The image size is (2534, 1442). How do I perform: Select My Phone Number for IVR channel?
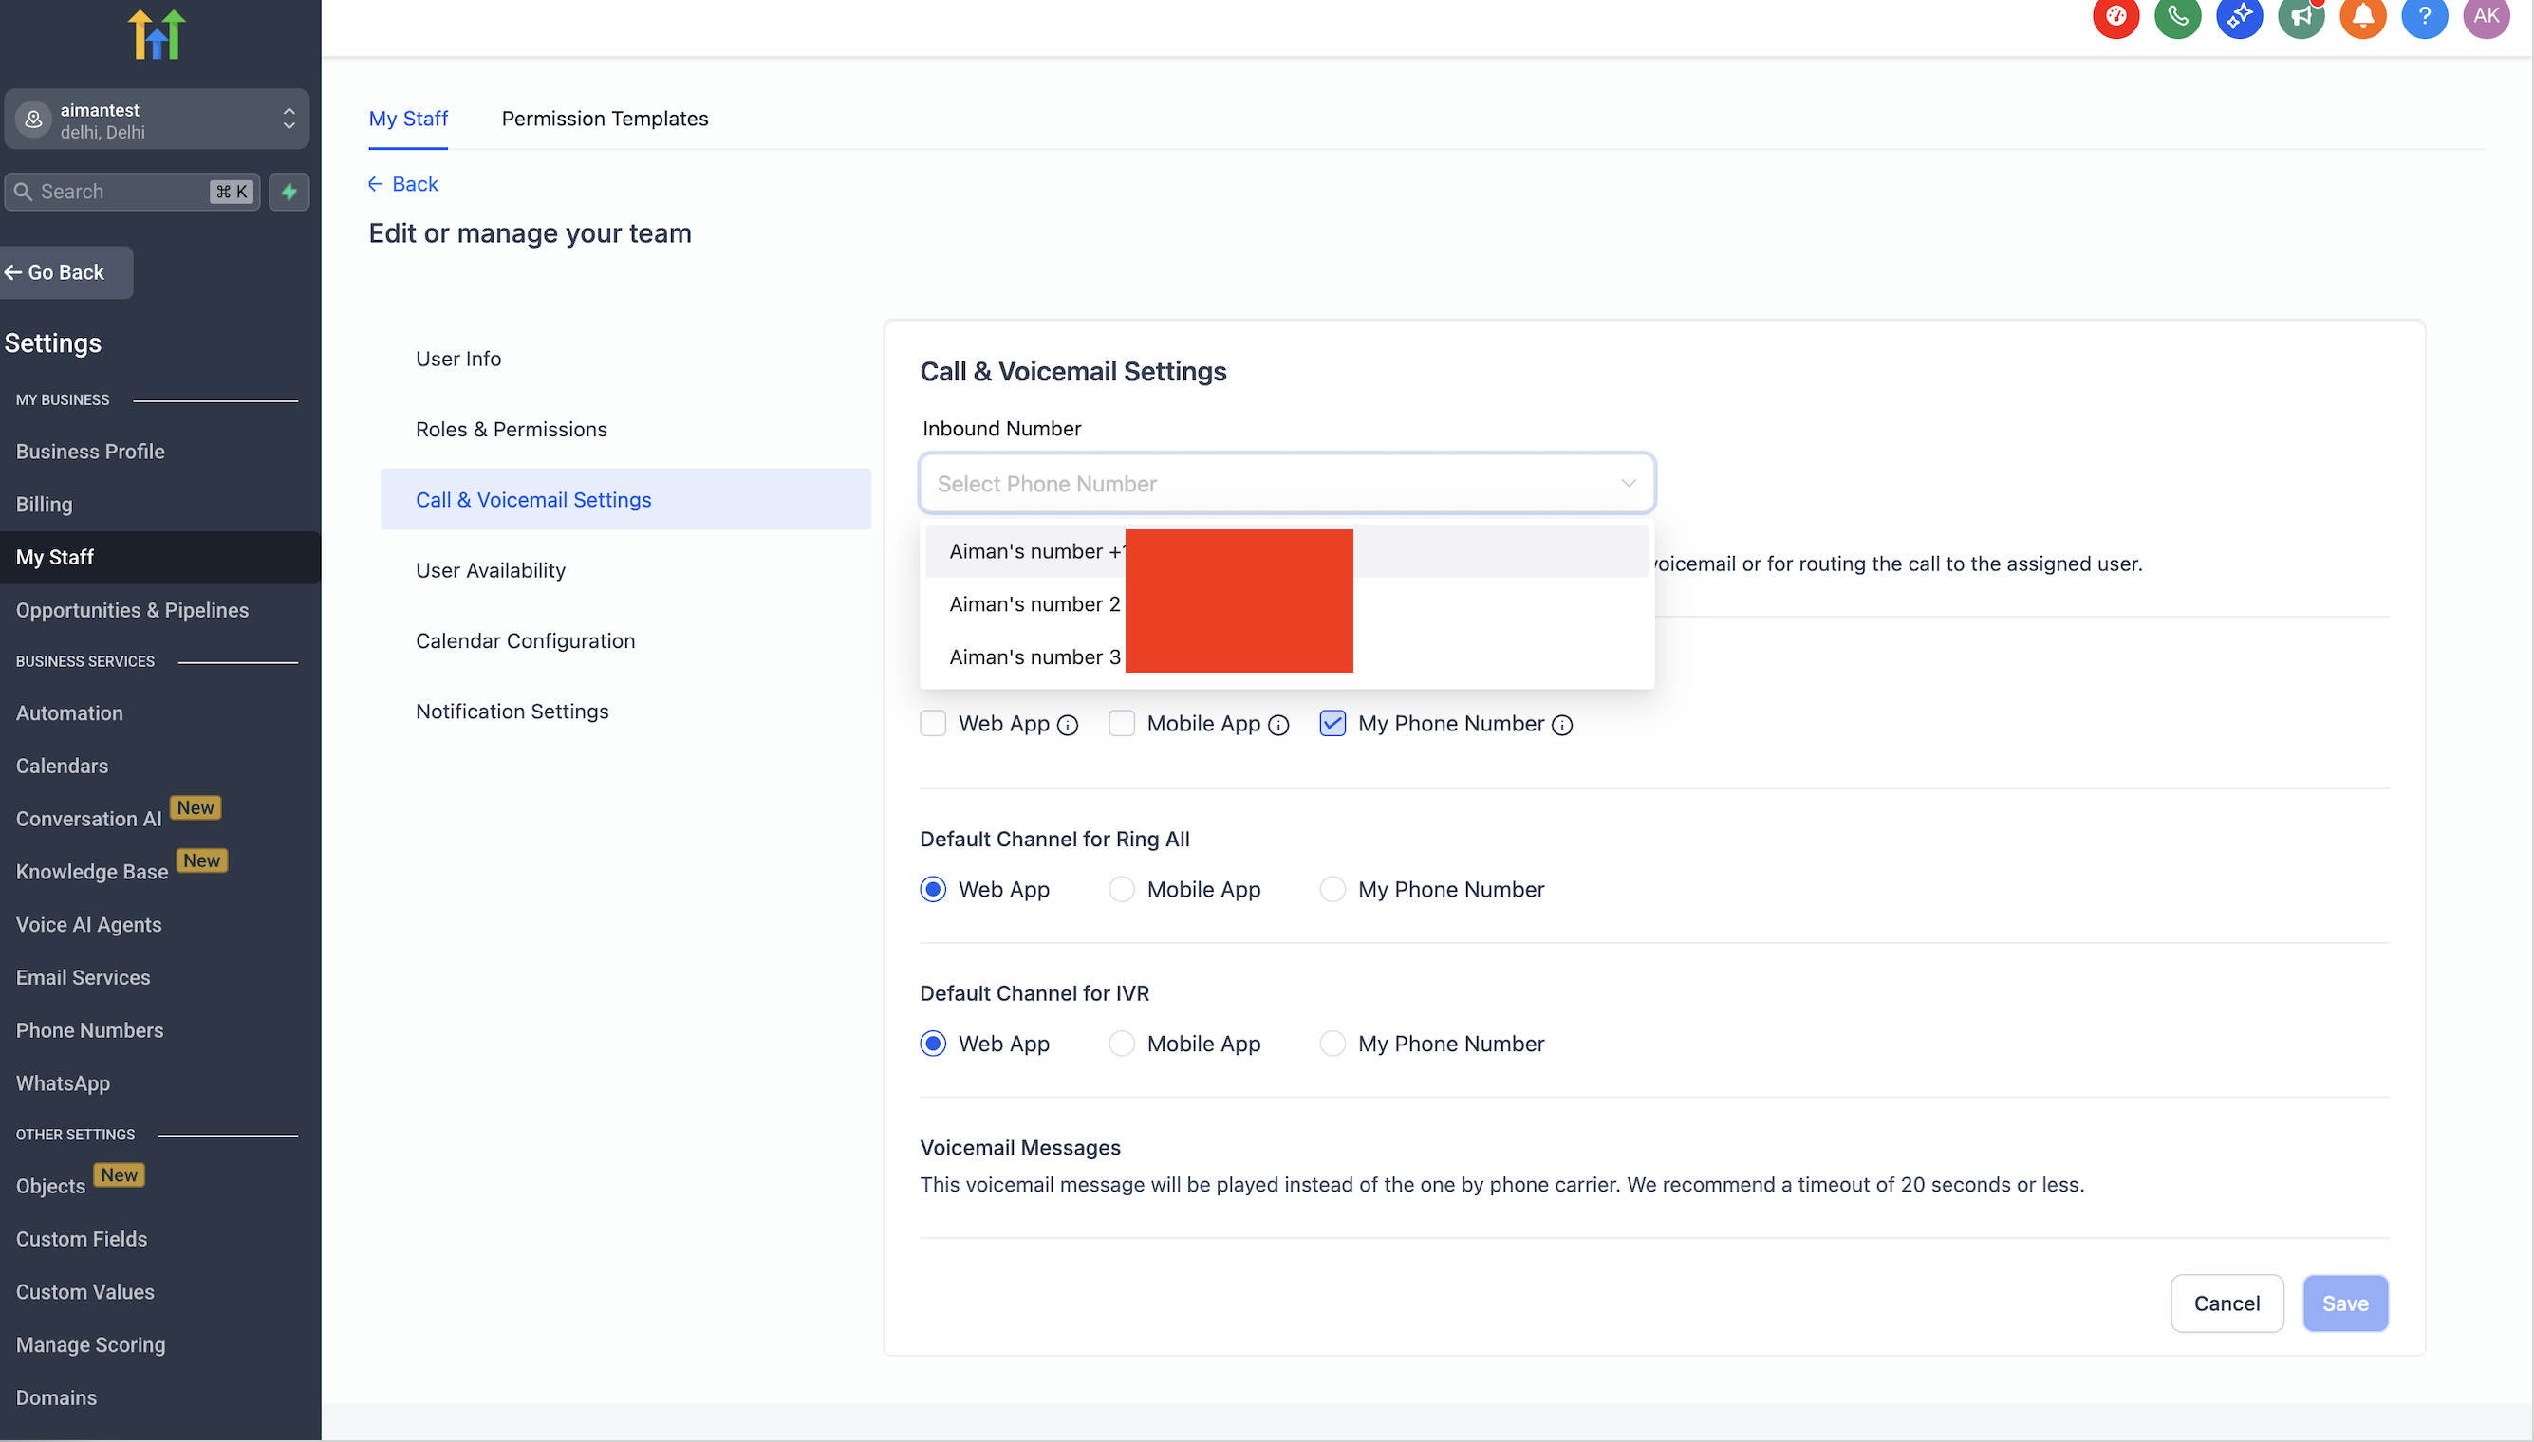pos(1332,1044)
